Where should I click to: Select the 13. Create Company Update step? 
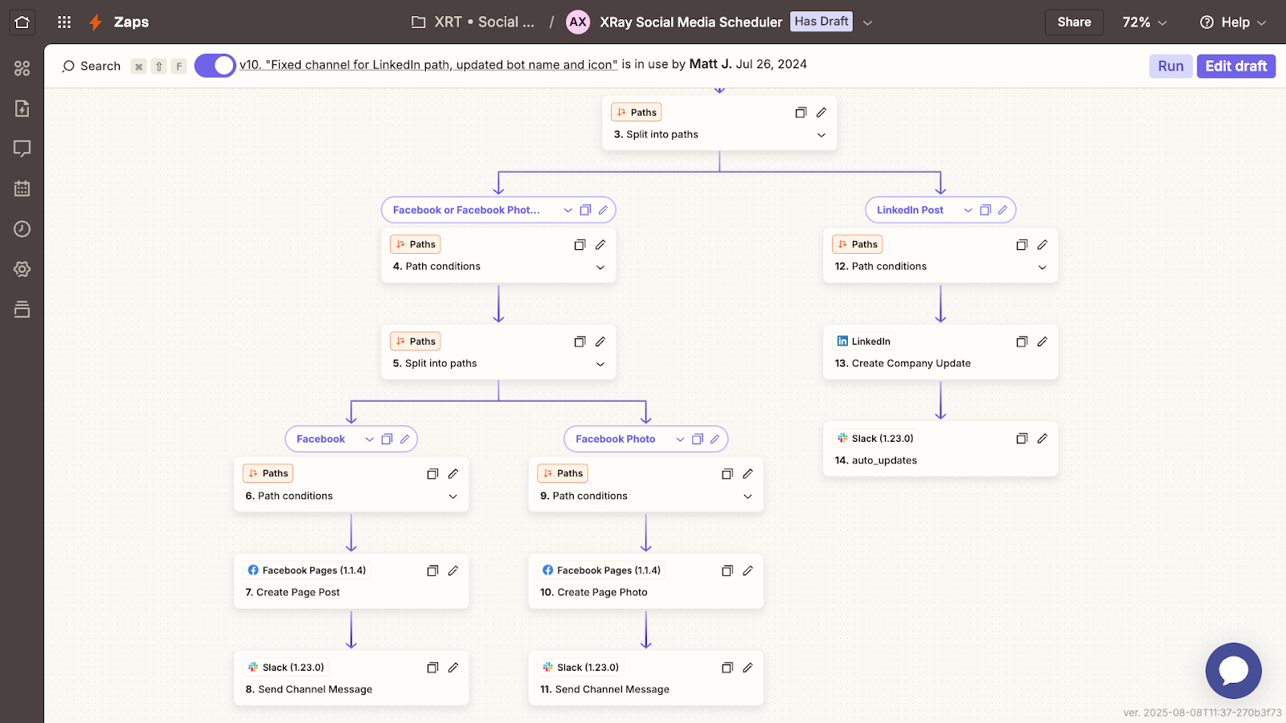coord(940,352)
